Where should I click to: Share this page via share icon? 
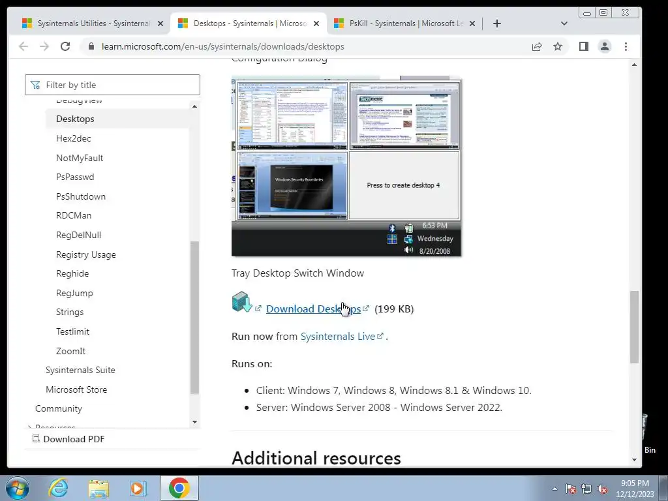[x=537, y=46]
